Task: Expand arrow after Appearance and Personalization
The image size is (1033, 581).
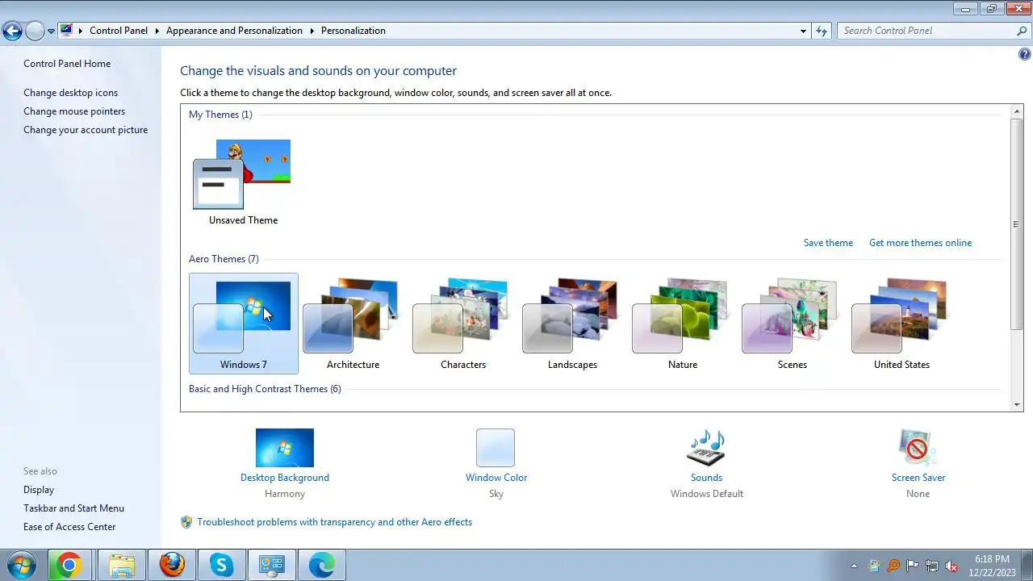Action: pos(312,31)
